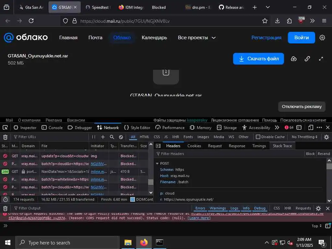
Task: Pause network recording in DevTools
Action: click(94, 137)
